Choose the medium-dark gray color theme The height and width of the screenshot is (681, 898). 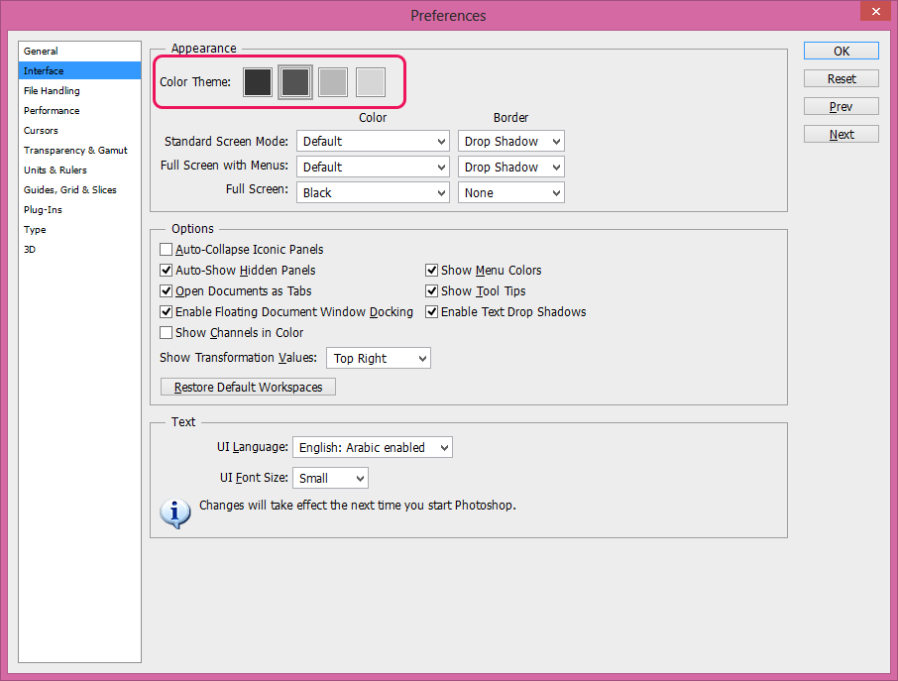click(x=295, y=82)
